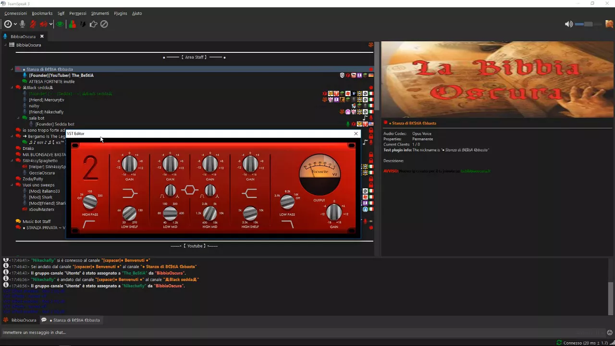Click the OUTPUT gain knob below VU meter
Viewport: 615px width, 346px height.
(334, 212)
